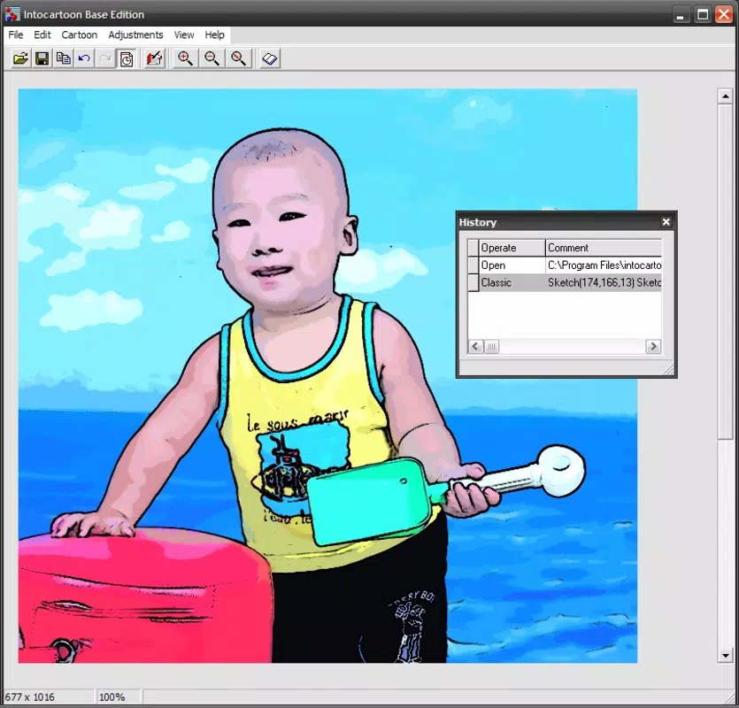Click the Open file folder icon
This screenshot has height=708, width=739.
[20, 59]
